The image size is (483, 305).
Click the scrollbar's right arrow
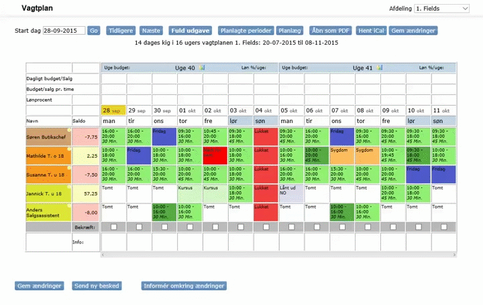[x=454, y=255]
